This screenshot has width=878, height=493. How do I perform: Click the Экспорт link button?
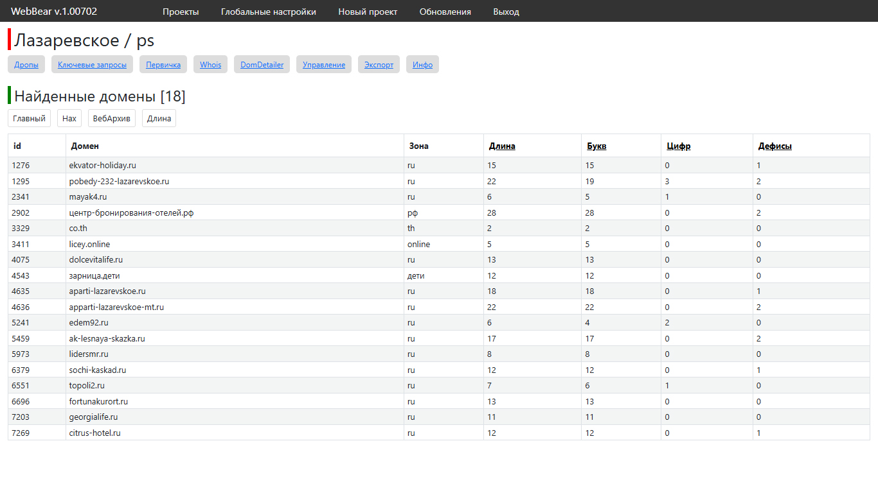379,65
